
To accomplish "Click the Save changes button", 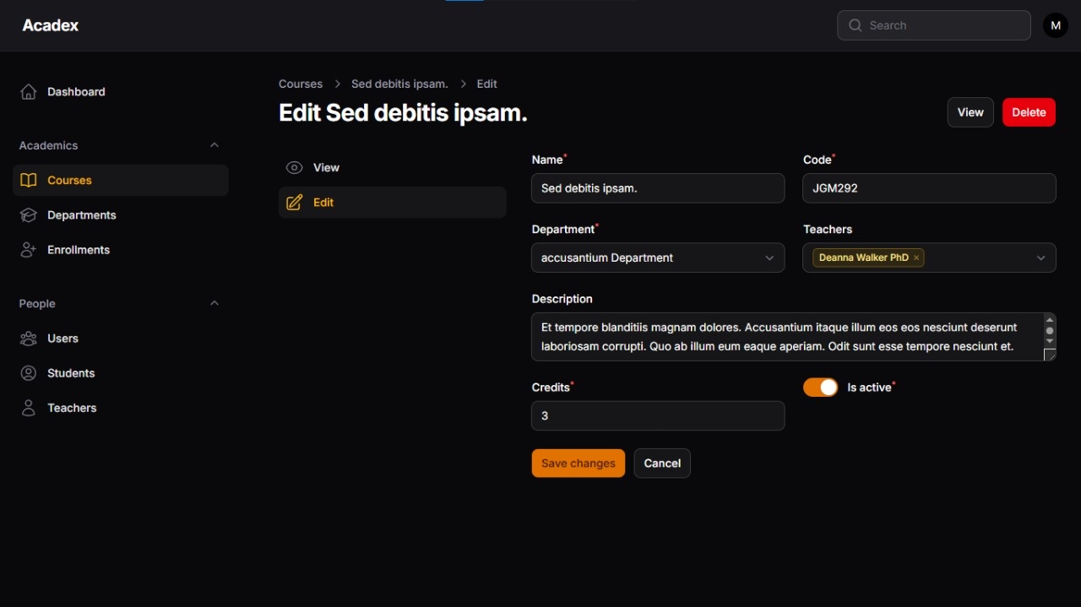I will click(578, 463).
